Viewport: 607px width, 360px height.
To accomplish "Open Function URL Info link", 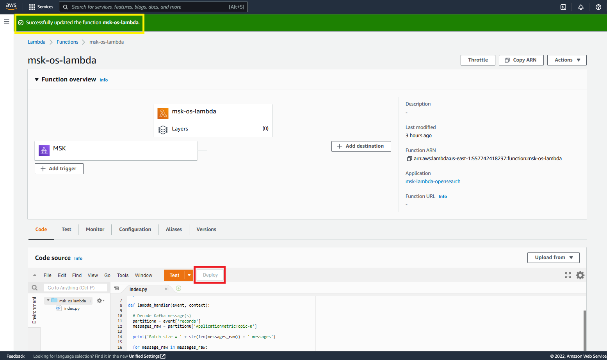I will tap(443, 196).
